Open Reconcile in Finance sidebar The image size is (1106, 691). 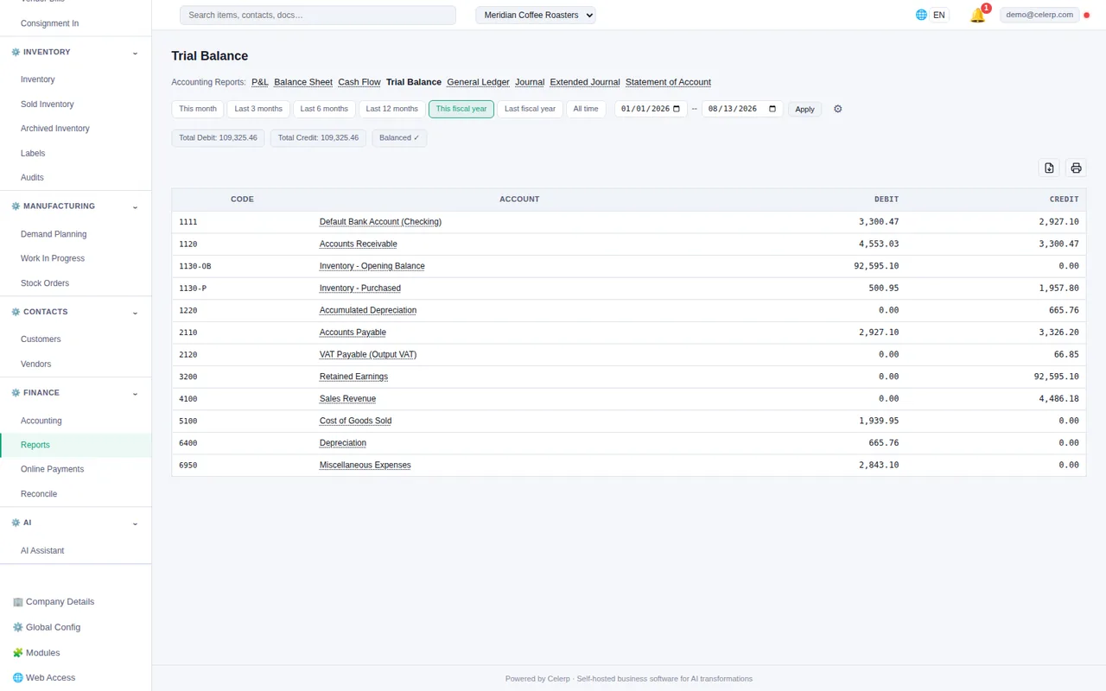pos(39,494)
